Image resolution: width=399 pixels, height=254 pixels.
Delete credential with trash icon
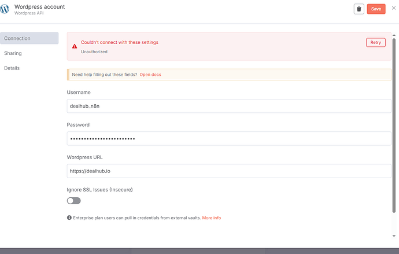coord(359,9)
